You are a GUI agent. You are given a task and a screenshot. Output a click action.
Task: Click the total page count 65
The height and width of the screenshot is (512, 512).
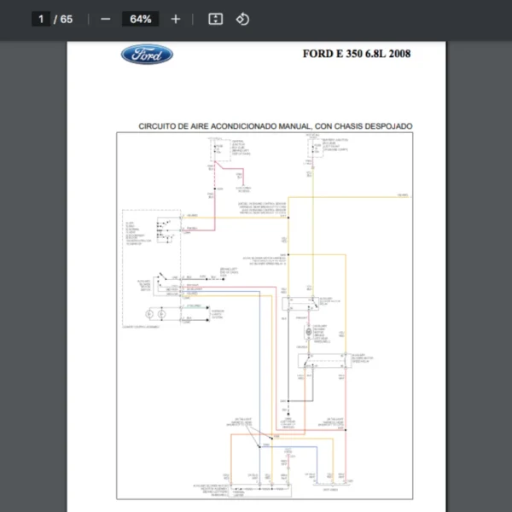[66, 19]
